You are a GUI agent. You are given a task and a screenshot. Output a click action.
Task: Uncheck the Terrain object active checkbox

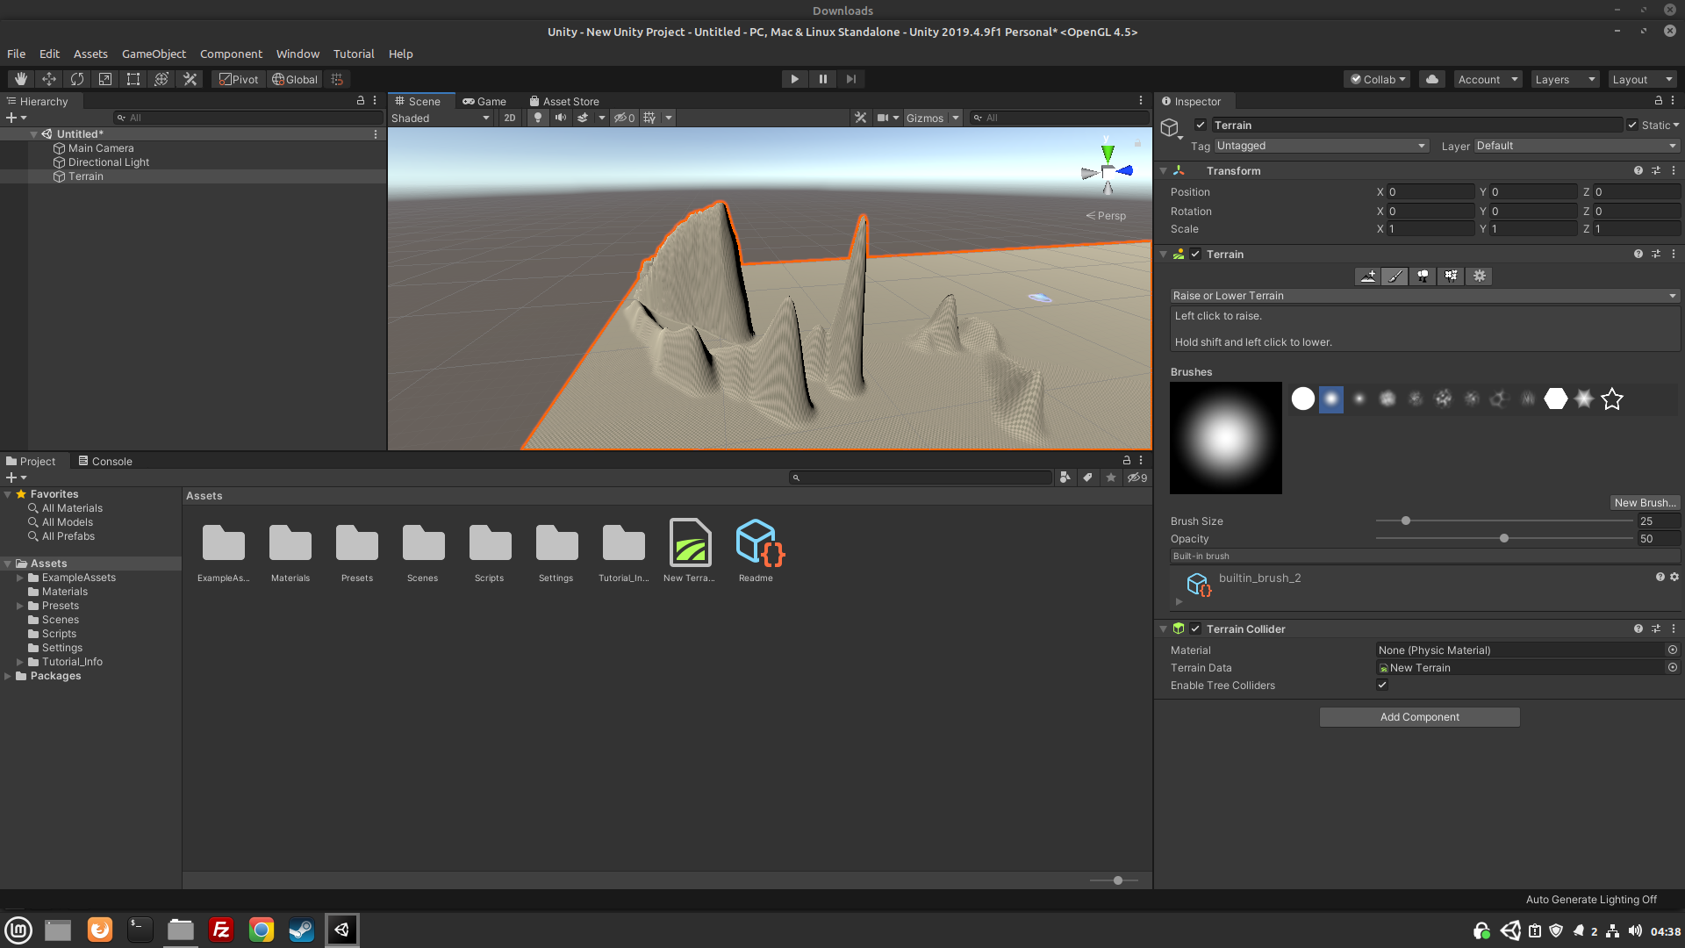(1201, 125)
